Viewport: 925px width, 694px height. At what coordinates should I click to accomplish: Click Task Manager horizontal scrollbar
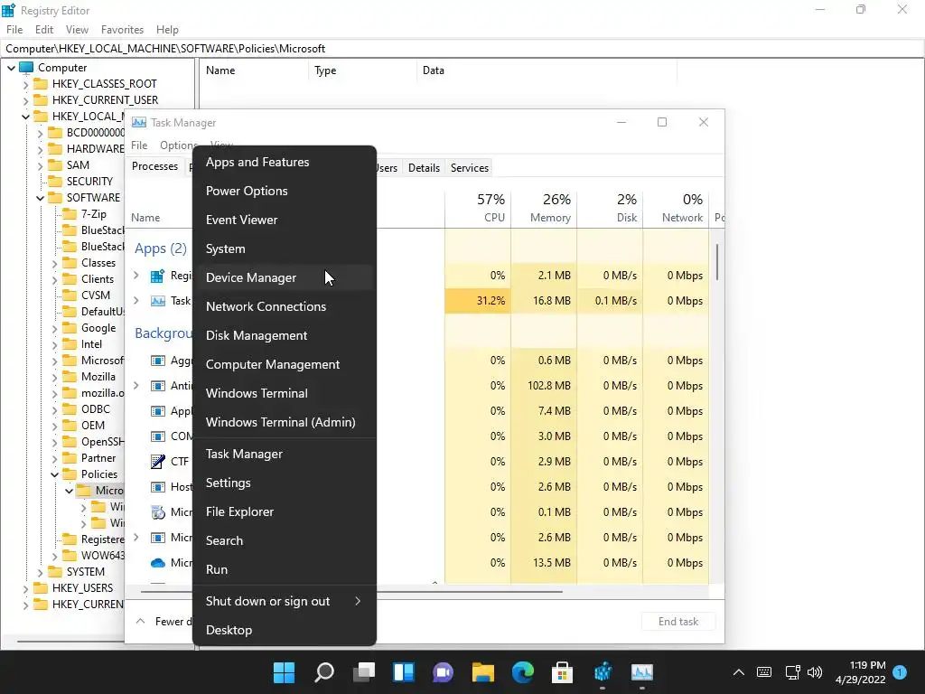(351, 591)
